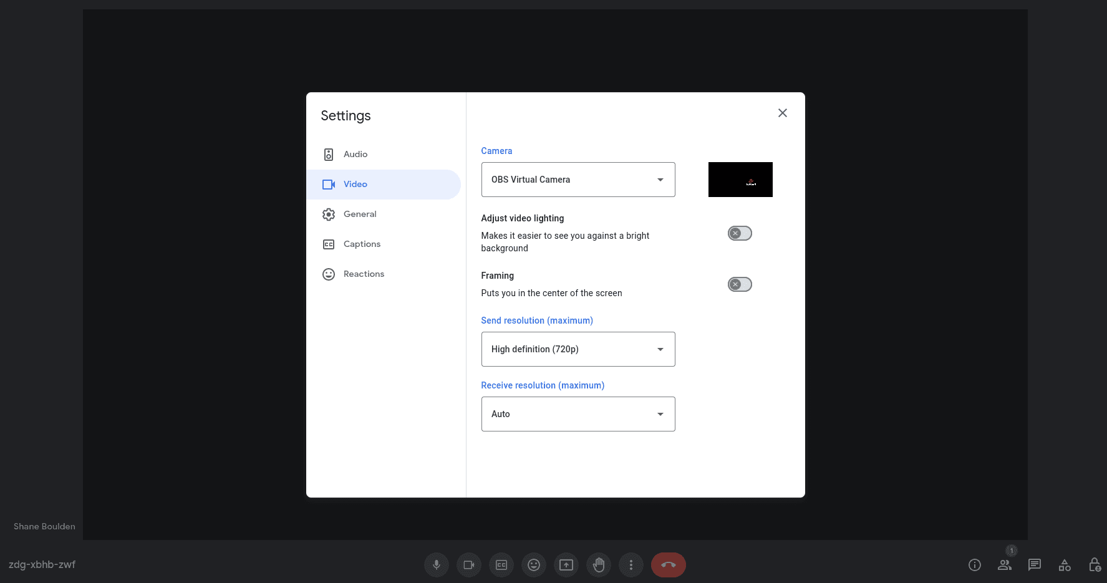Open the Send resolution High definition dropdown
1107x583 pixels.
coord(578,349)
